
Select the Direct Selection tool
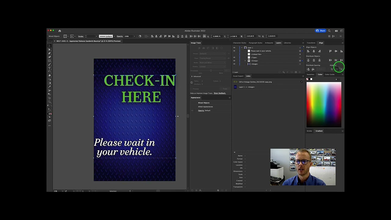coord(49,50)
